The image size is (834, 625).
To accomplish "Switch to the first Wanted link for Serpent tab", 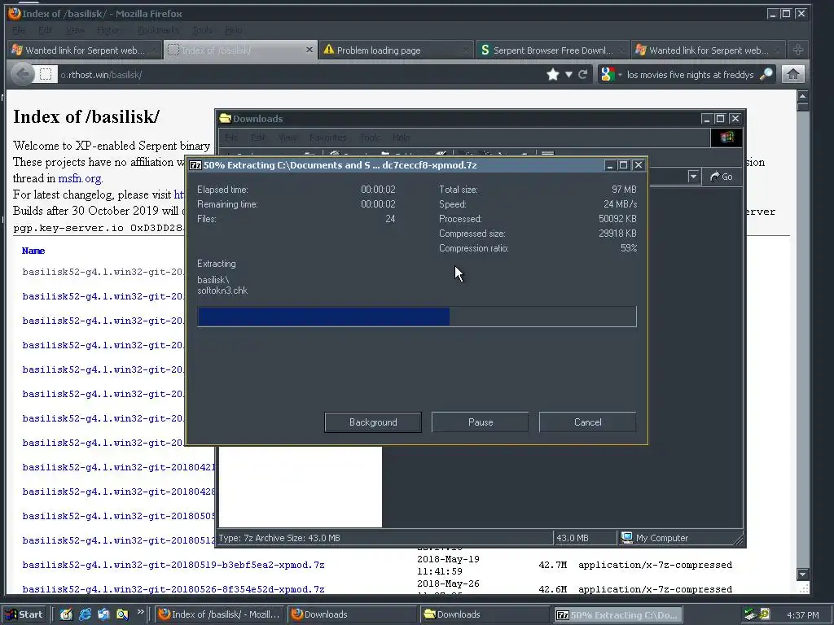I will pos(85,50).
